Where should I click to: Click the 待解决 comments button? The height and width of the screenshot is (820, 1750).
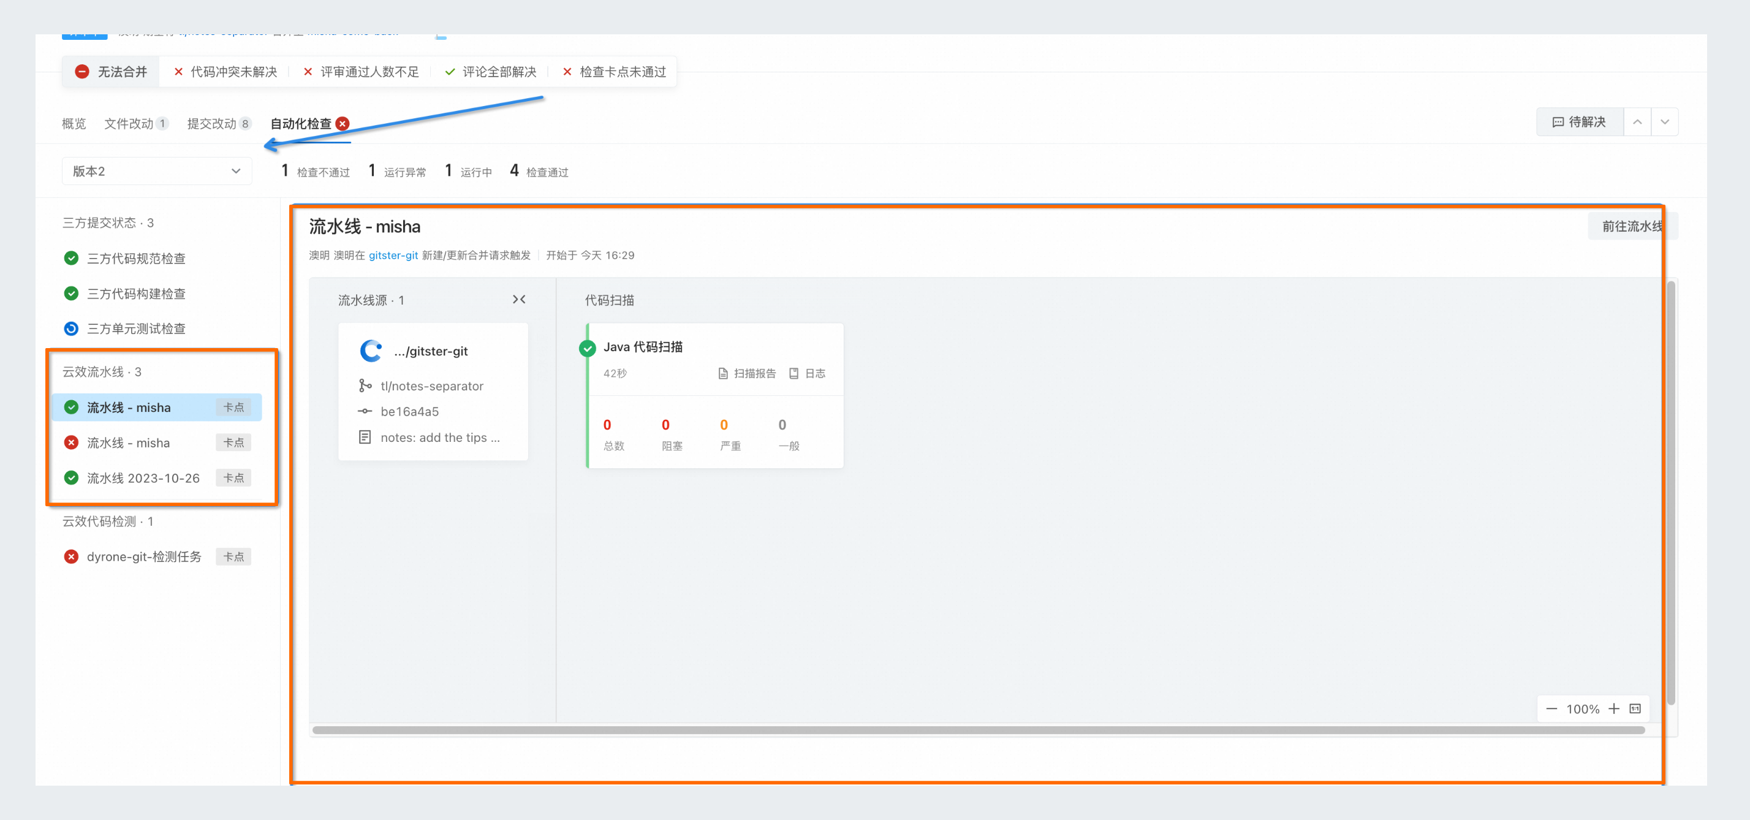(1580, 123)
